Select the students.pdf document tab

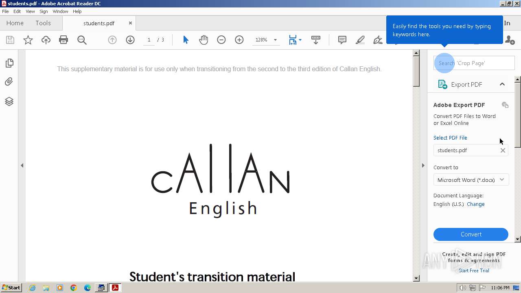click(x=99, y=23)
